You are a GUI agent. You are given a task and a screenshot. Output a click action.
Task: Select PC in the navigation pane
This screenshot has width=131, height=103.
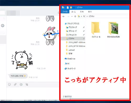(67, 64)
